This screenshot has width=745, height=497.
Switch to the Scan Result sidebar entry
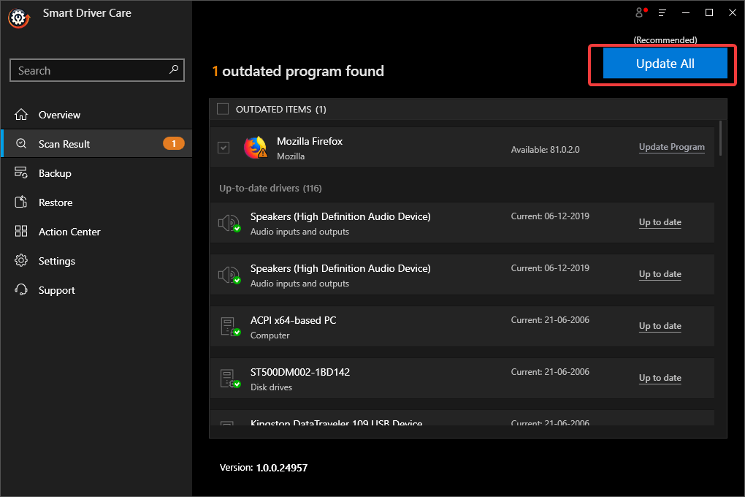63,143
